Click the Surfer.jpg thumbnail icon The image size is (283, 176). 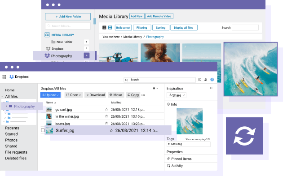[49, 130]
